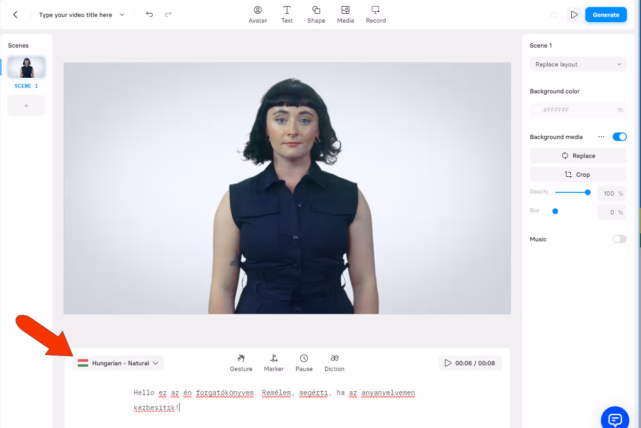The image size is (641, 428).
Task: Play the script audio preview 00:06 / 00:08
Action: [470, 363]
